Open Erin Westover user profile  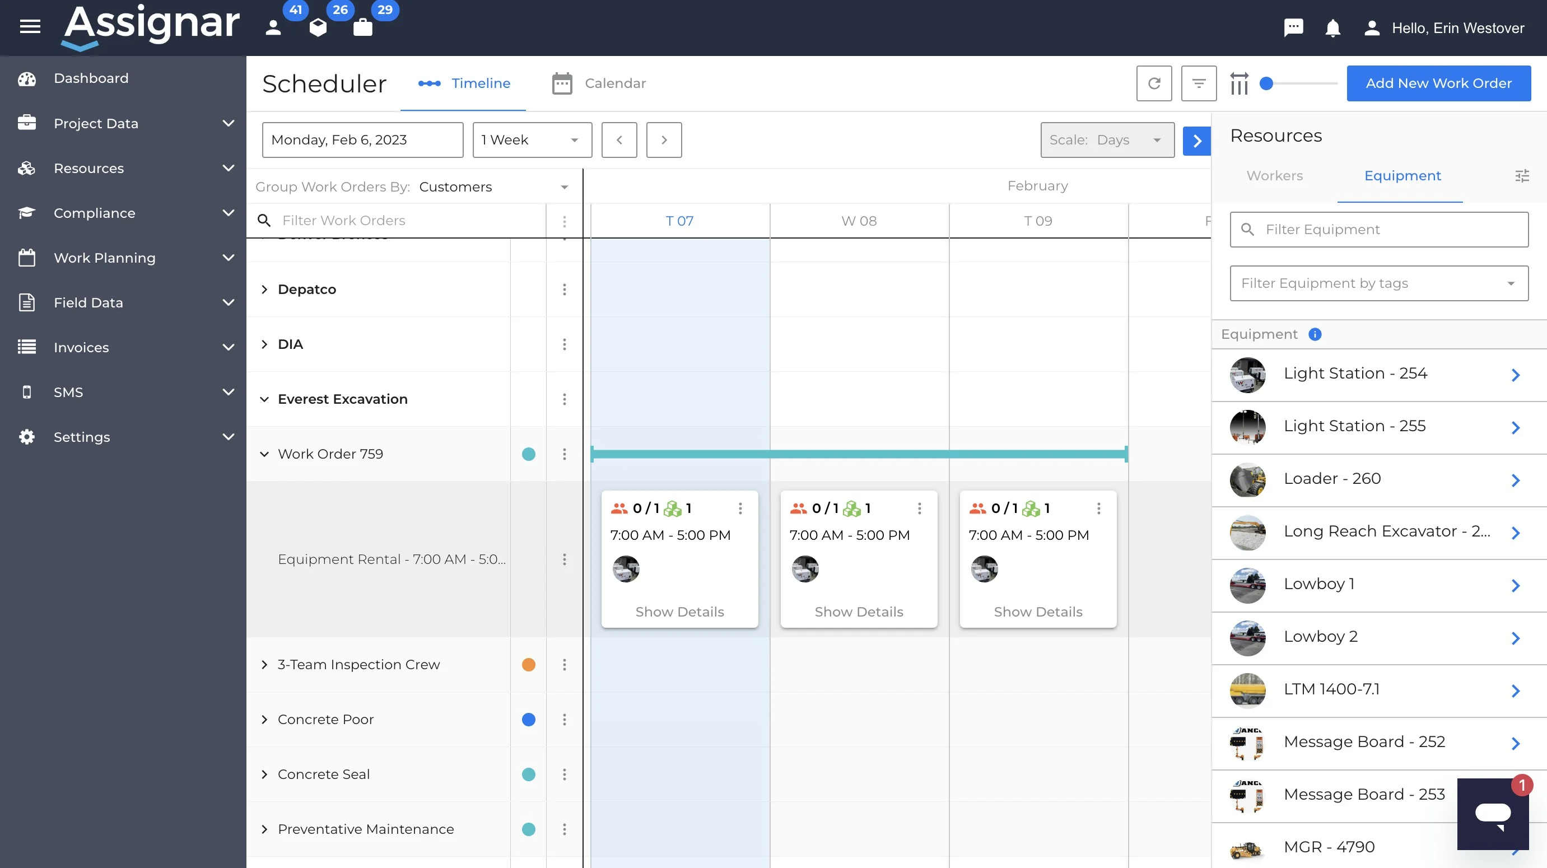1445,27
